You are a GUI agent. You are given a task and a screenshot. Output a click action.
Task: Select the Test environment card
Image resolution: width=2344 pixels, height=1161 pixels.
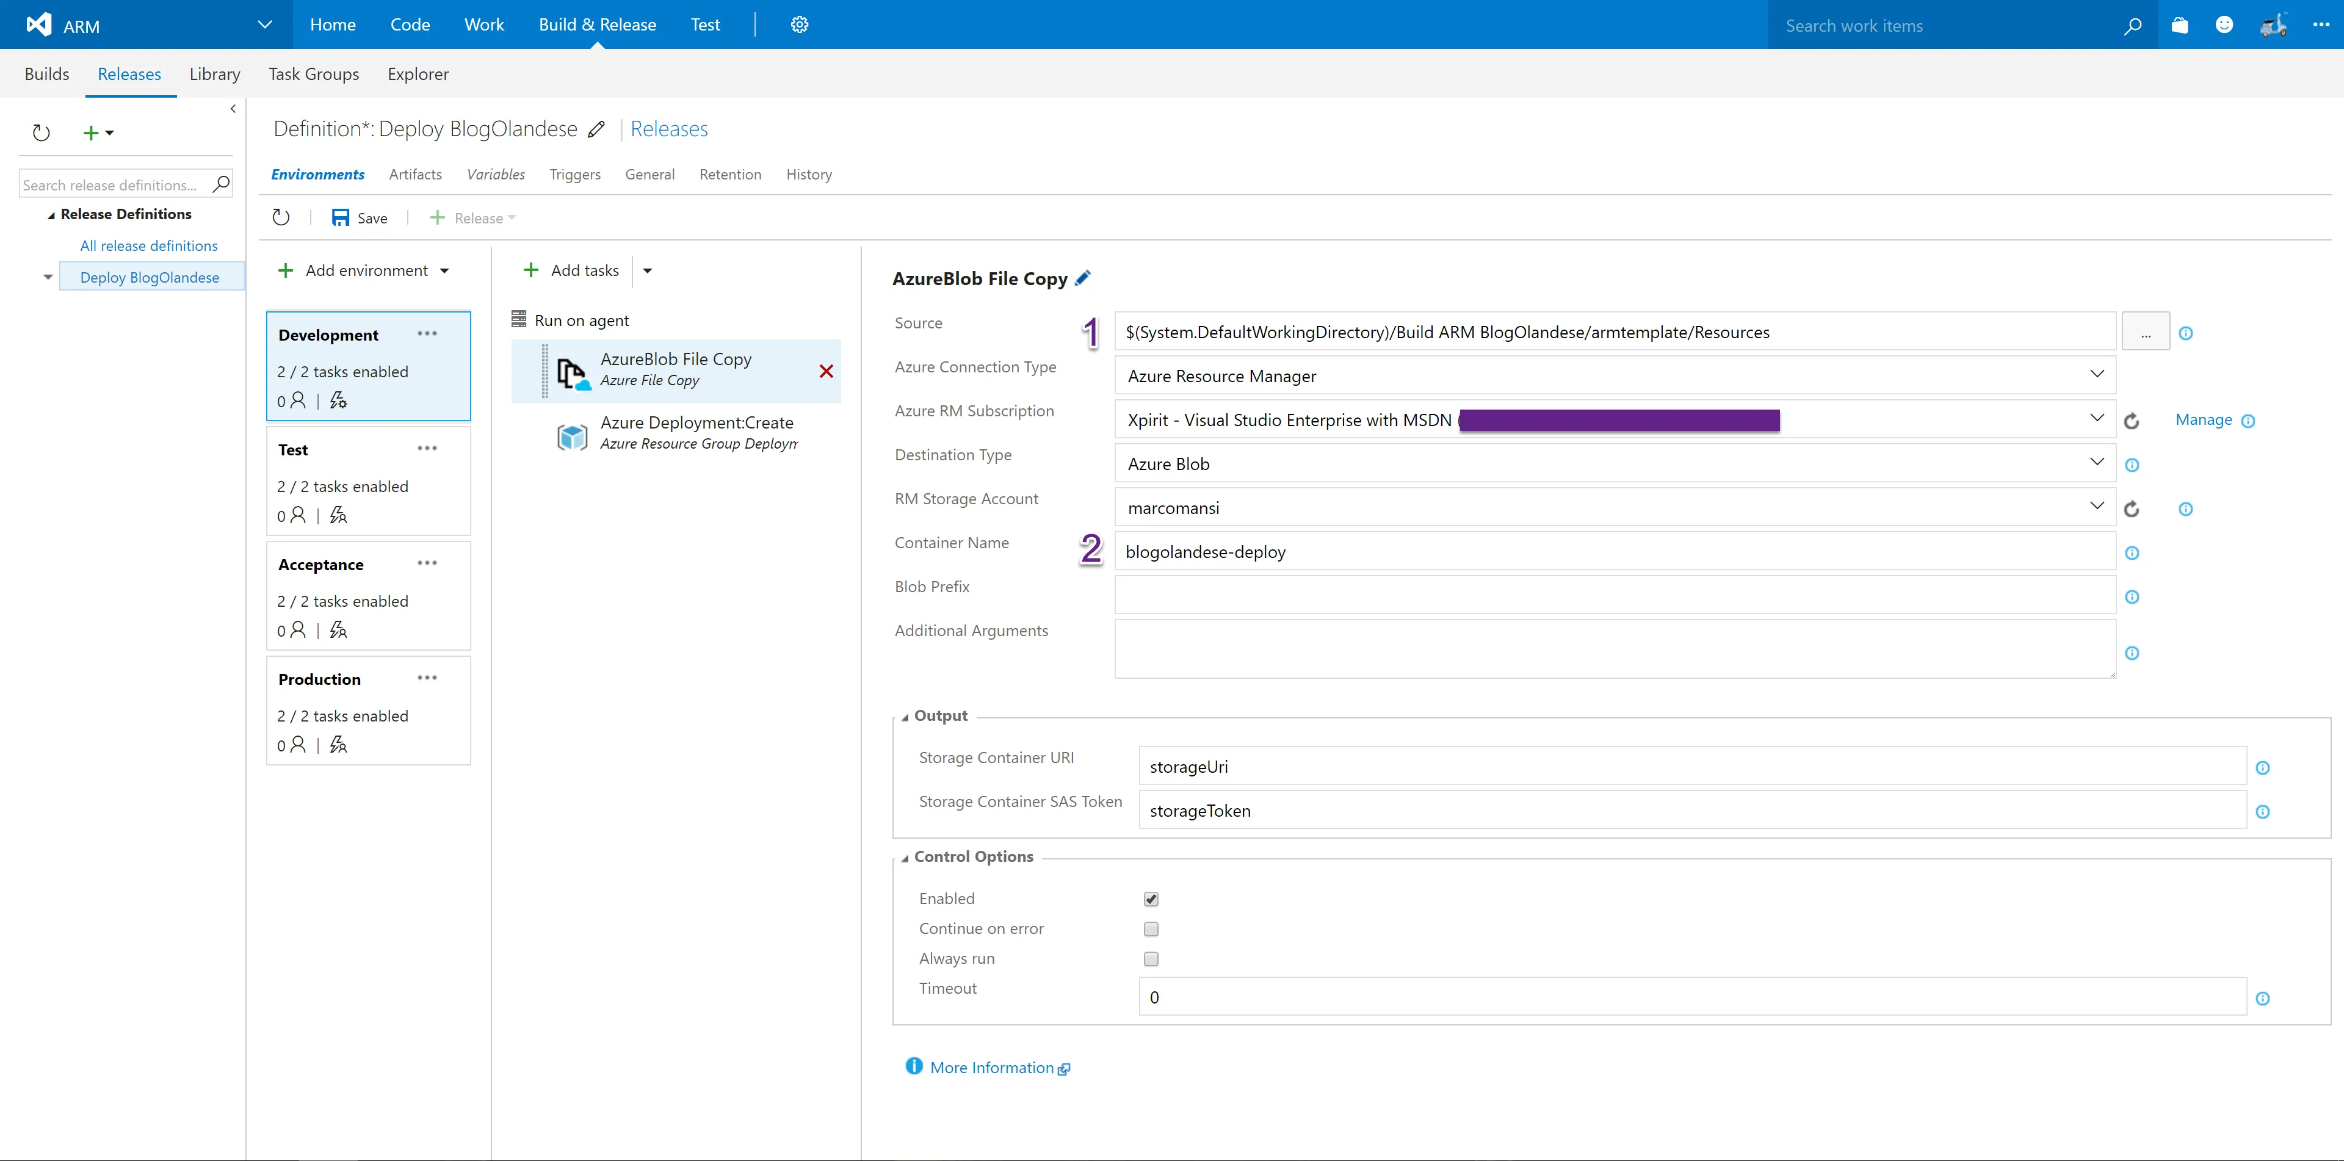click(369, 482)
